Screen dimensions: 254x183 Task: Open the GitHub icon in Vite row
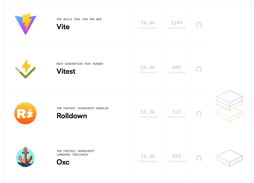point(199,25)
